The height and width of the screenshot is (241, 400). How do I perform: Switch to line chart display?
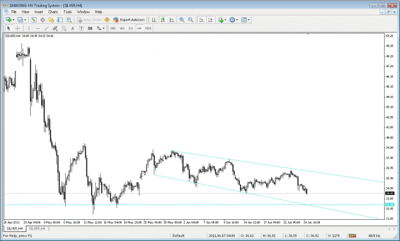coord(172,20)
